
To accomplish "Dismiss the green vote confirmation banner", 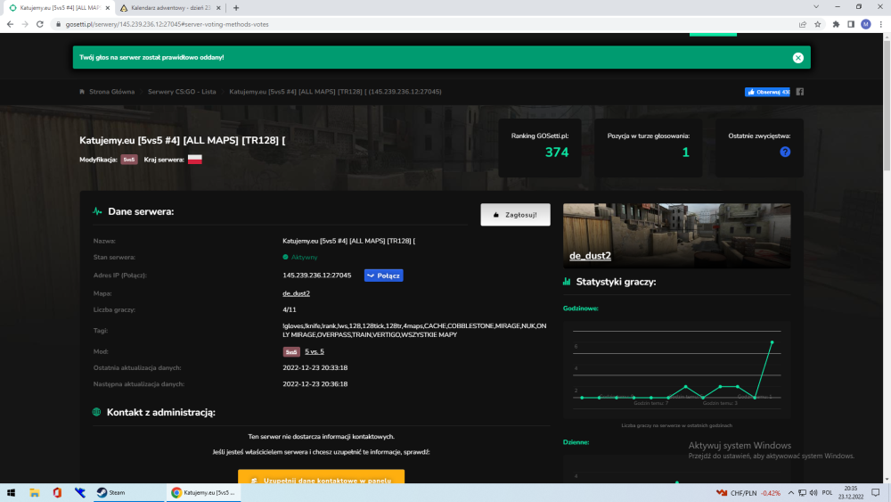I will coord(797,57).
